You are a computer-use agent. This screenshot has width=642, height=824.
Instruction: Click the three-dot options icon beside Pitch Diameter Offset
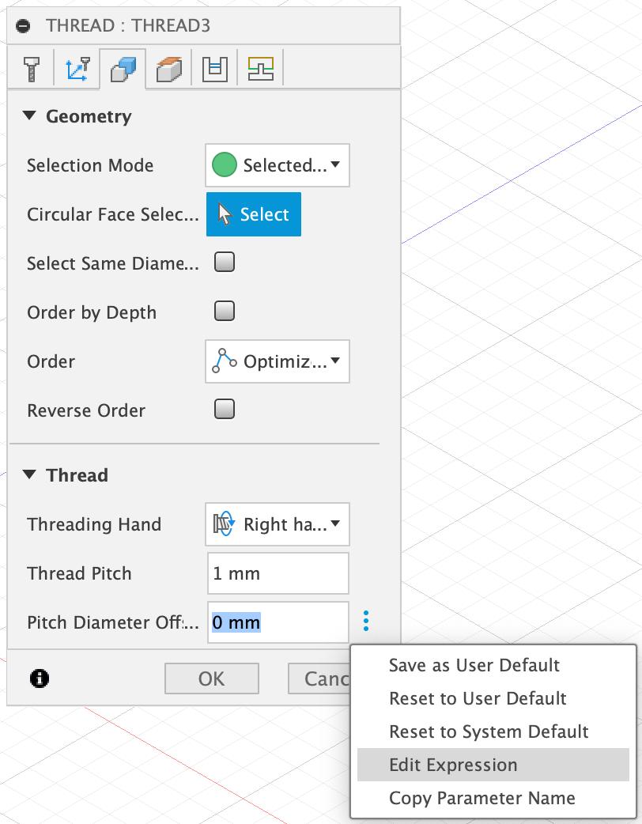(x=366, y=621)
